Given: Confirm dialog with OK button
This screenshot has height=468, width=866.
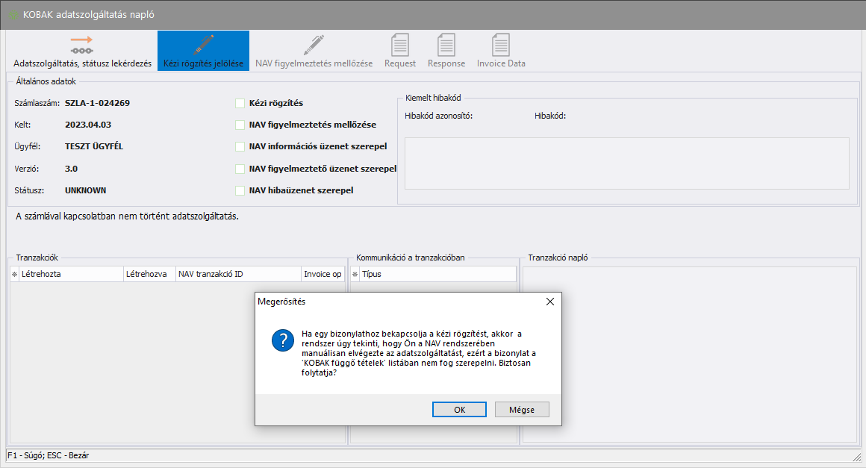Looking at the screenshot, I should click(x=459, y=410).
